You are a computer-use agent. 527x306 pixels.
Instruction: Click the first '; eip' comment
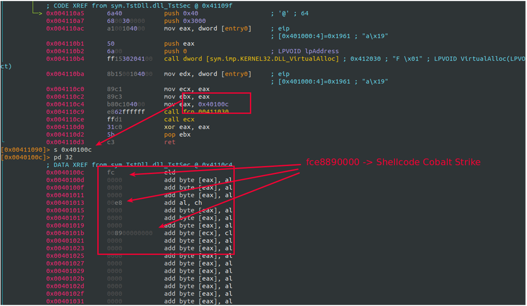280,28
